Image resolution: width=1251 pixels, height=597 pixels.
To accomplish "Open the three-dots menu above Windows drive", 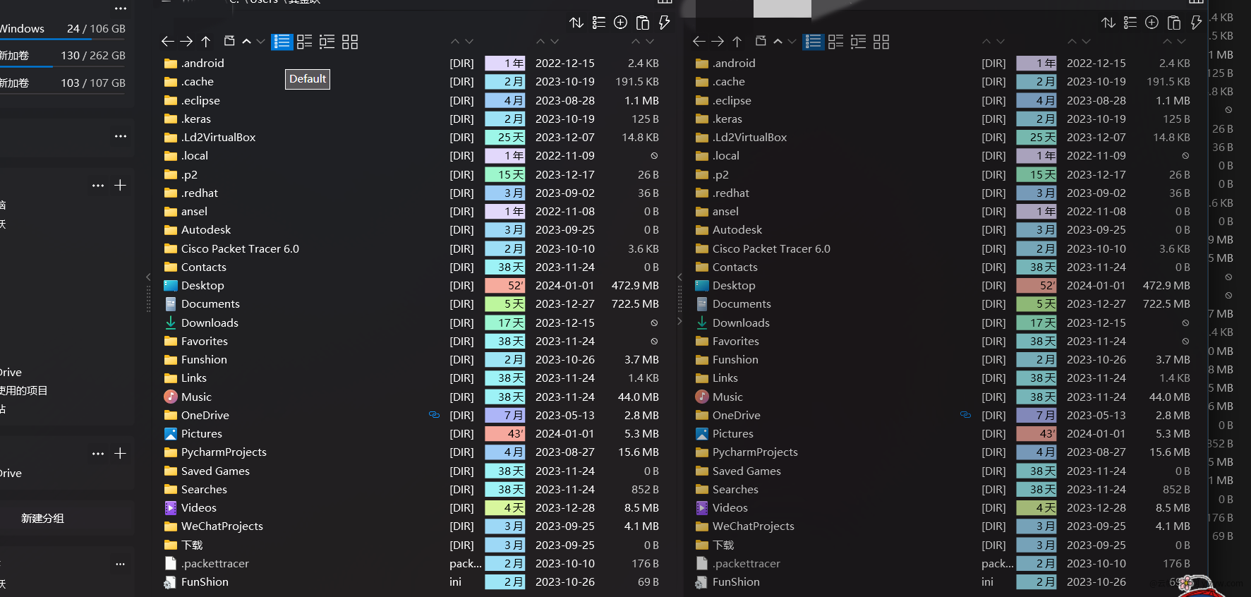I will tap(121, 8).
